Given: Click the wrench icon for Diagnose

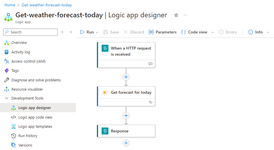Looking at the screenshot, I should pyautogui.click(x=7, y=80).
